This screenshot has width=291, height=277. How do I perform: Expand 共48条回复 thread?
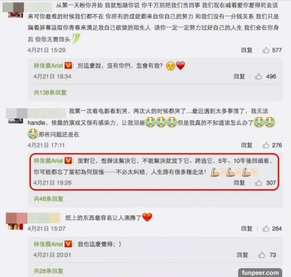click(x=48, y=199)
